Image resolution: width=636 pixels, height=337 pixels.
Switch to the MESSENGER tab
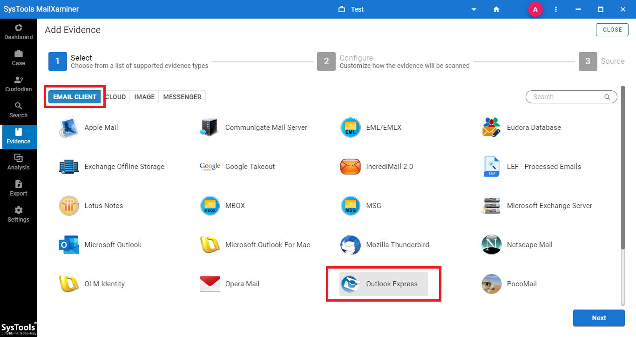[x=182, y=97]
